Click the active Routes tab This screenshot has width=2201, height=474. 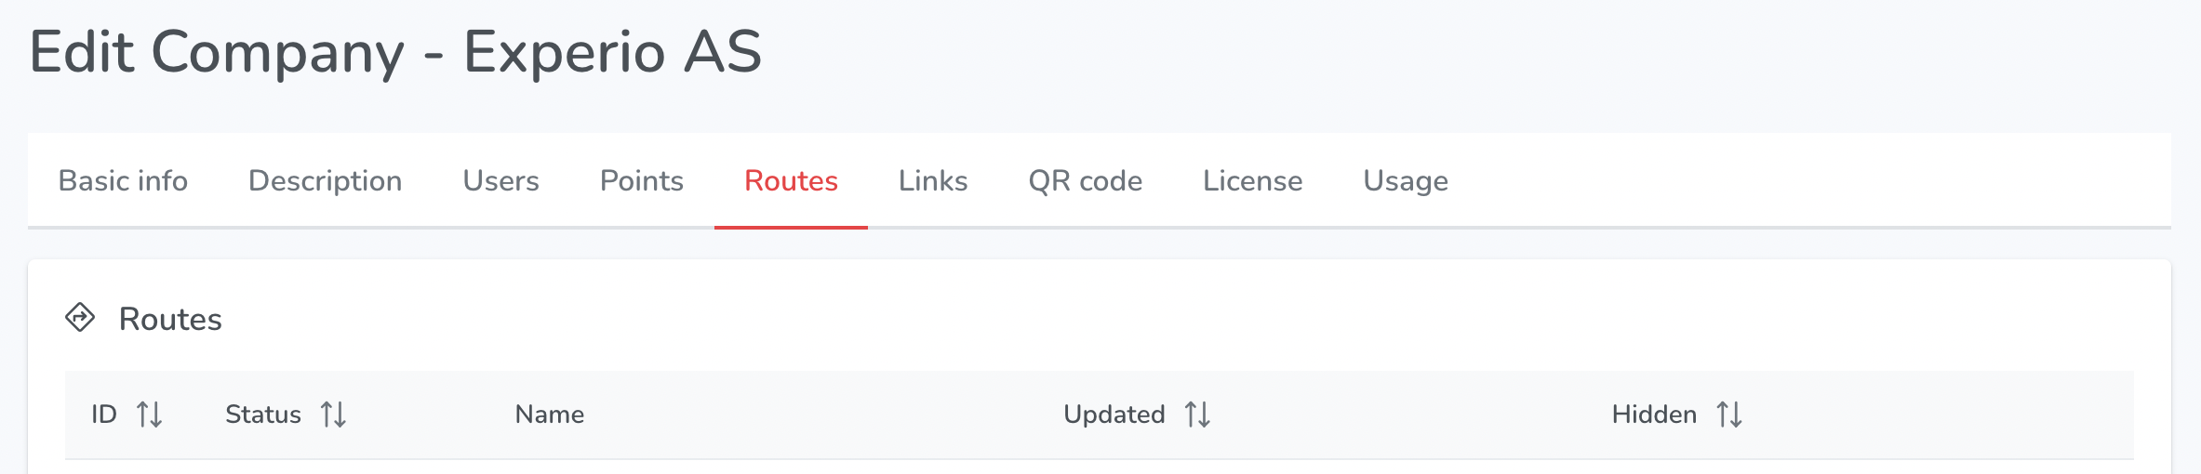tap(791, 180)
